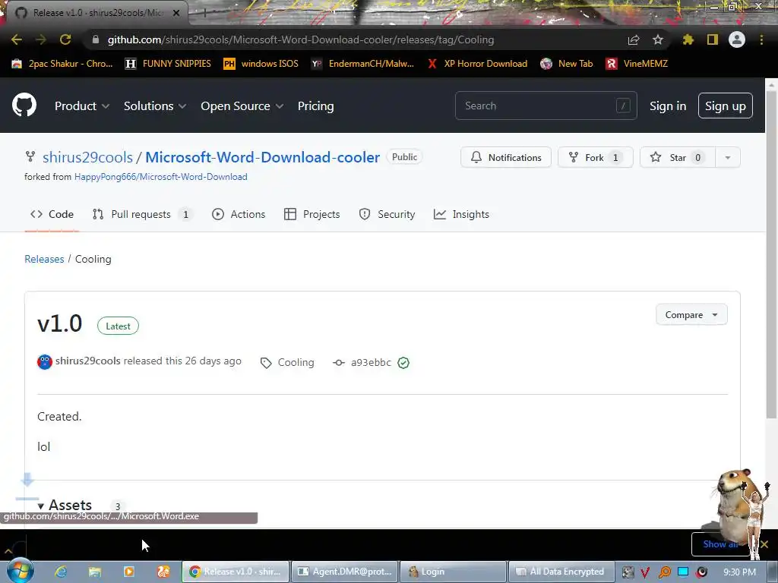Click the browser back arrow
The width and height of the screenshot is (778, 583).
[17, 39]
